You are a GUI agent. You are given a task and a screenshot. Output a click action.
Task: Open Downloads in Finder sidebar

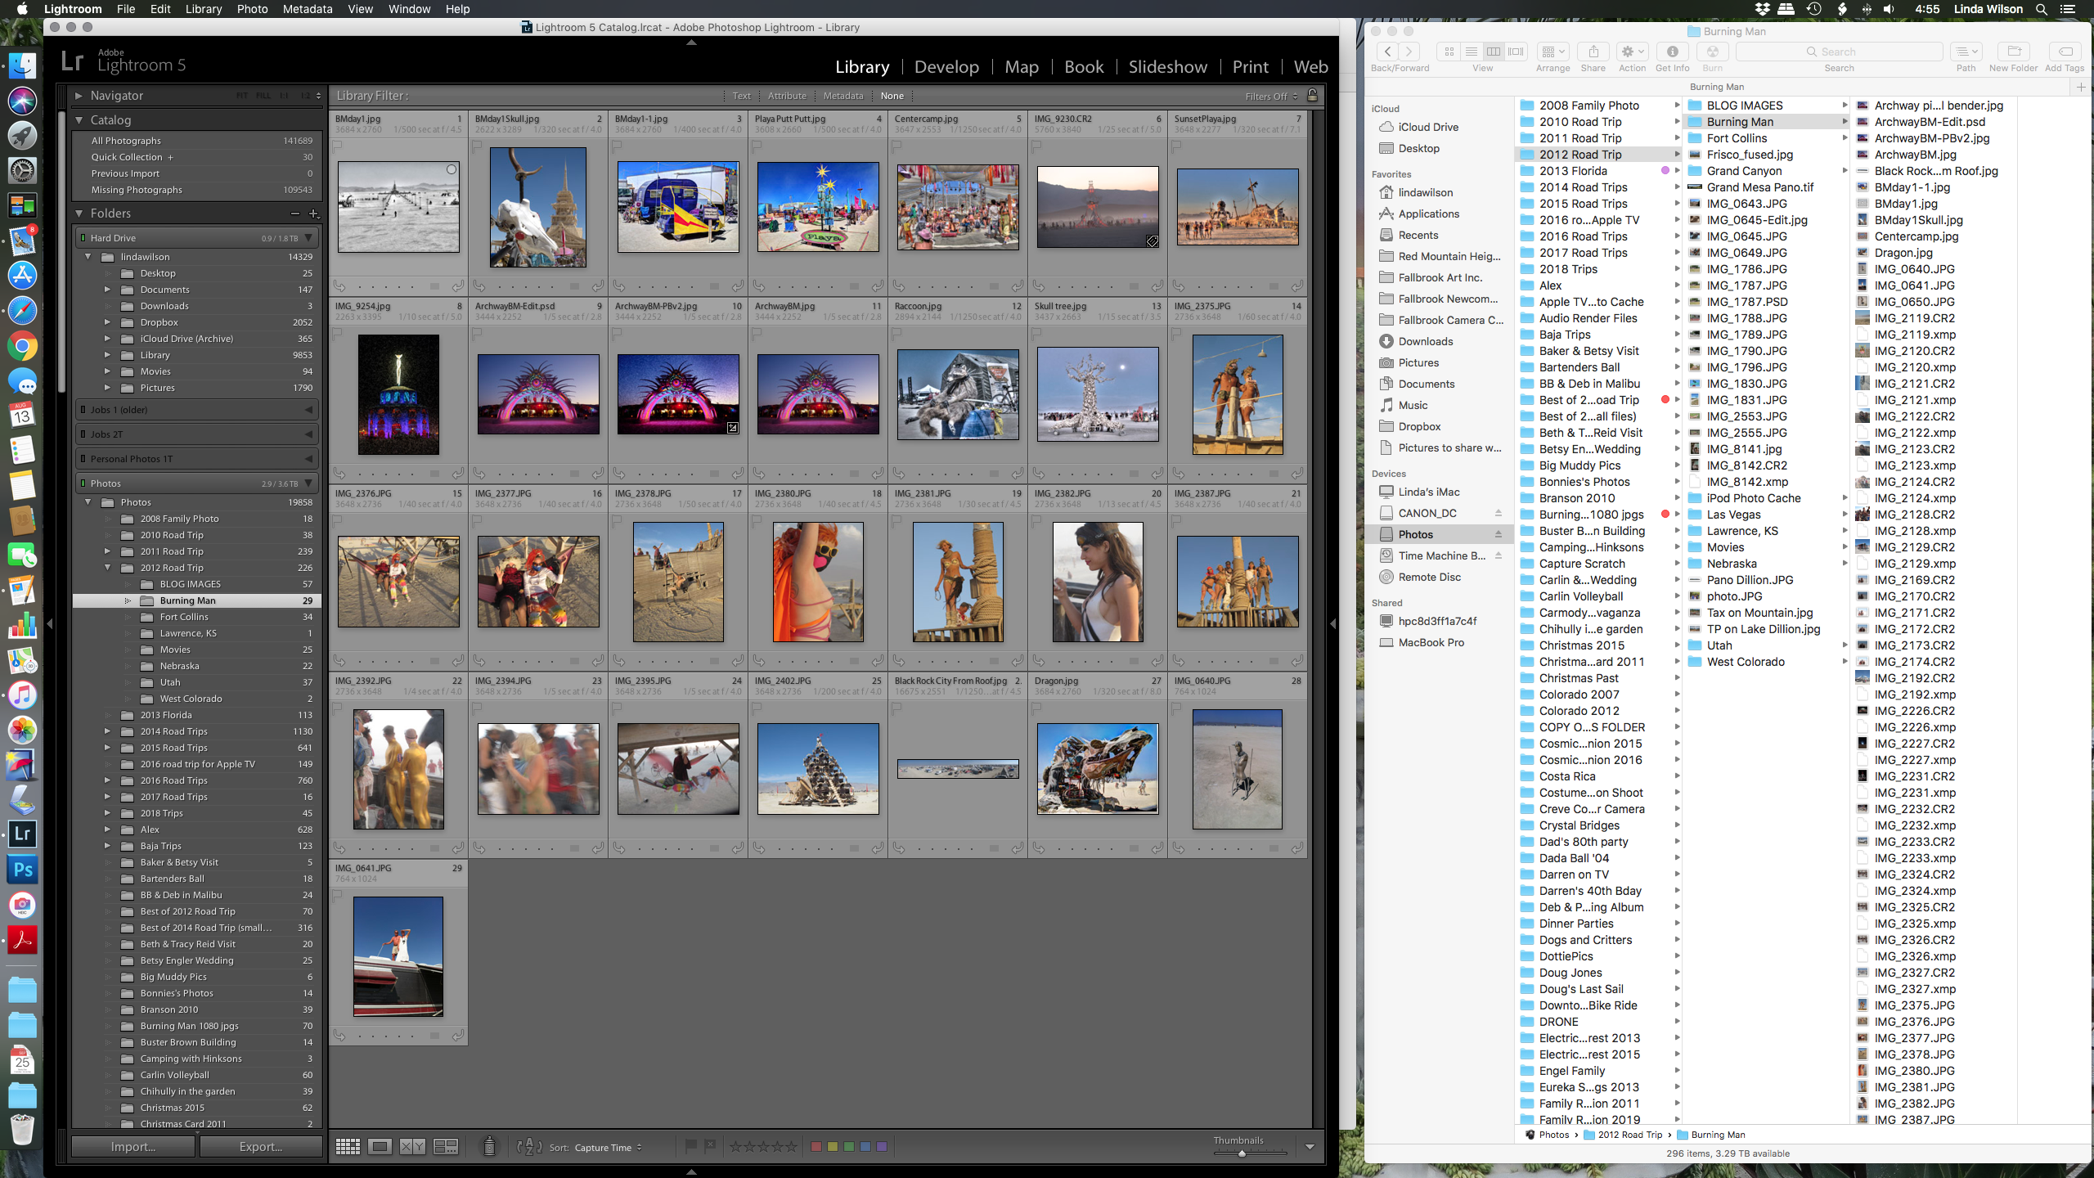[1425, 341]
